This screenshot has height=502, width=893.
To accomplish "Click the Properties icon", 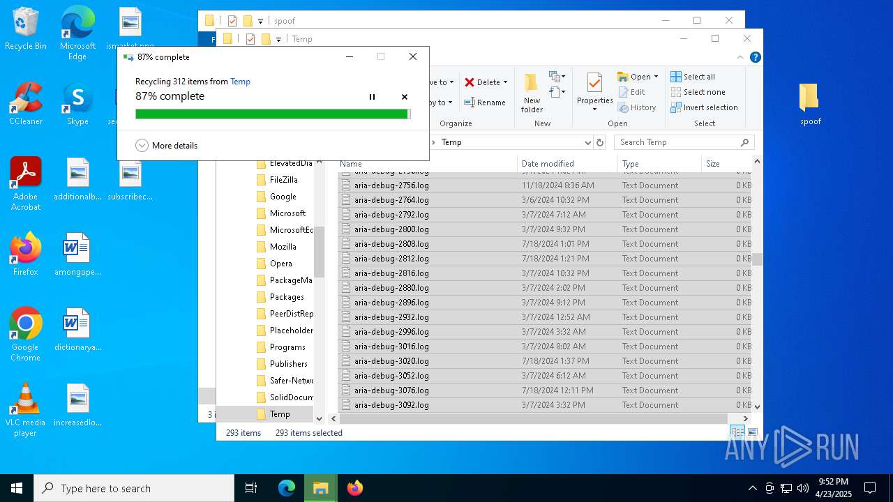I will pos(594,84).
